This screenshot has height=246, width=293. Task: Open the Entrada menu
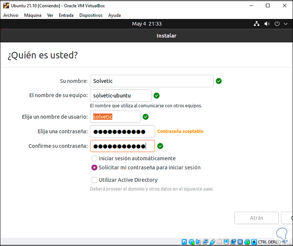(x=66, y=15)
